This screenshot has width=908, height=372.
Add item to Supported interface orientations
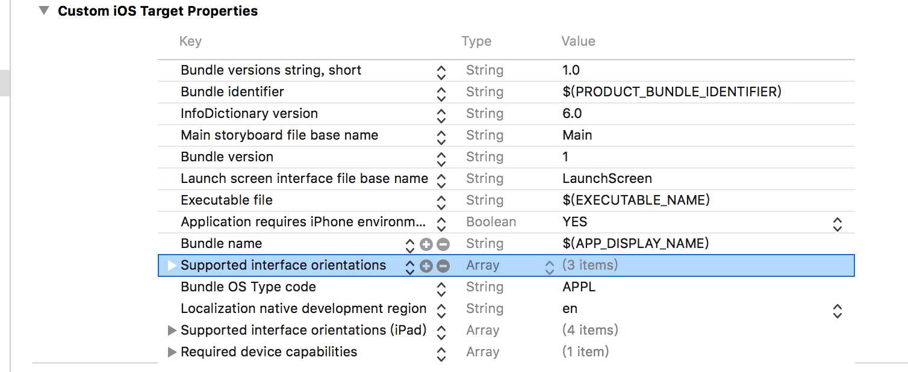point(426,265)
